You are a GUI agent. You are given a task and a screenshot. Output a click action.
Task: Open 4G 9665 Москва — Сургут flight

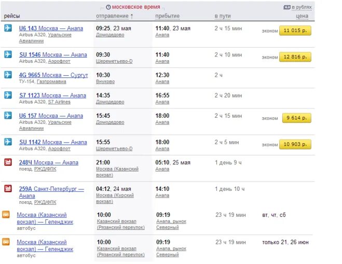[x=53, y=75]
